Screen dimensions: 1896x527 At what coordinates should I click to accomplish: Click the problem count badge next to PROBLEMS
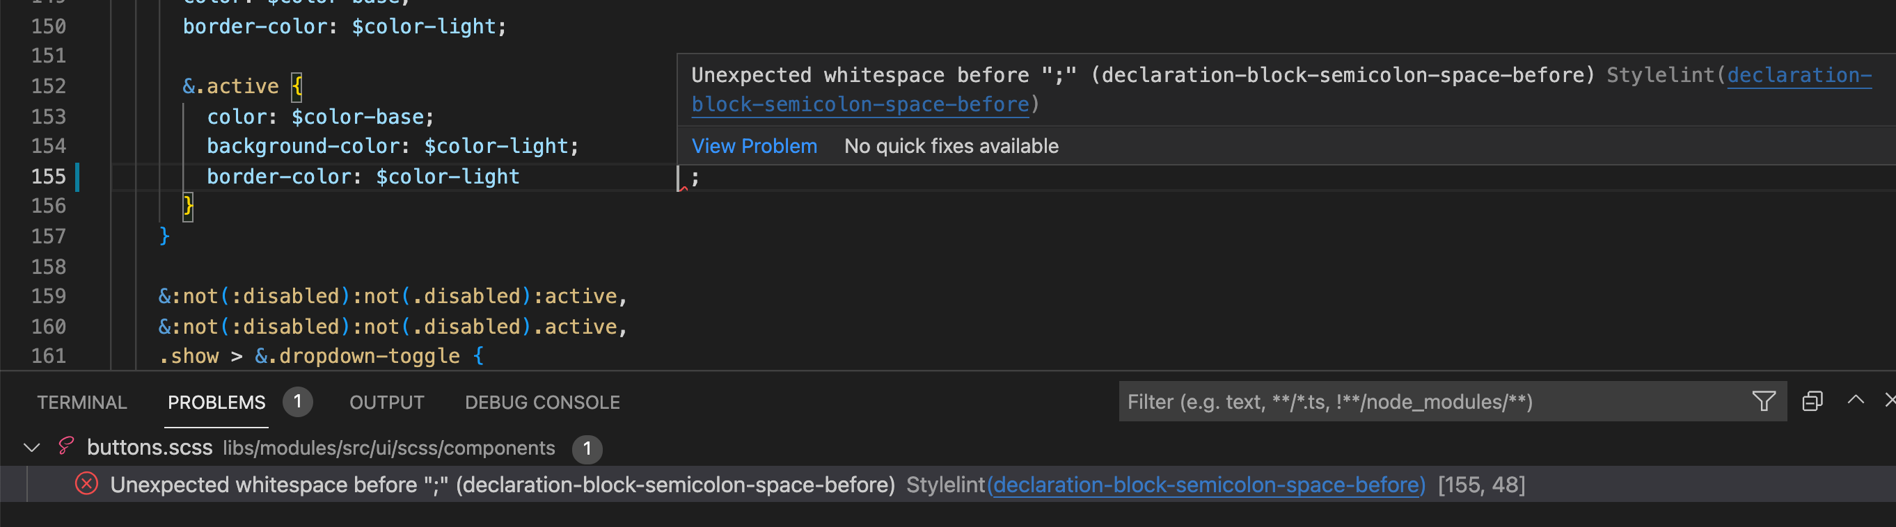point(297,401)
